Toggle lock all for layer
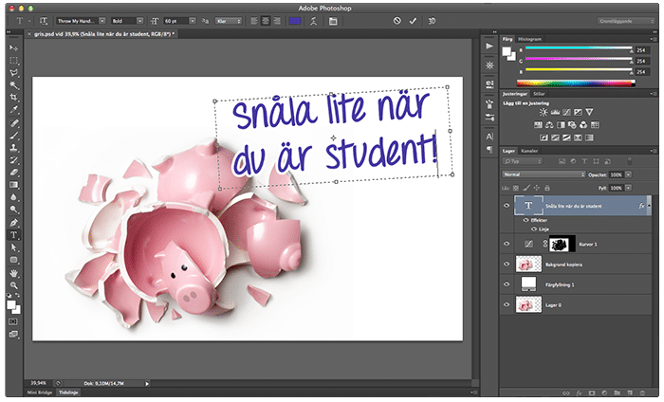 [546, 188]
